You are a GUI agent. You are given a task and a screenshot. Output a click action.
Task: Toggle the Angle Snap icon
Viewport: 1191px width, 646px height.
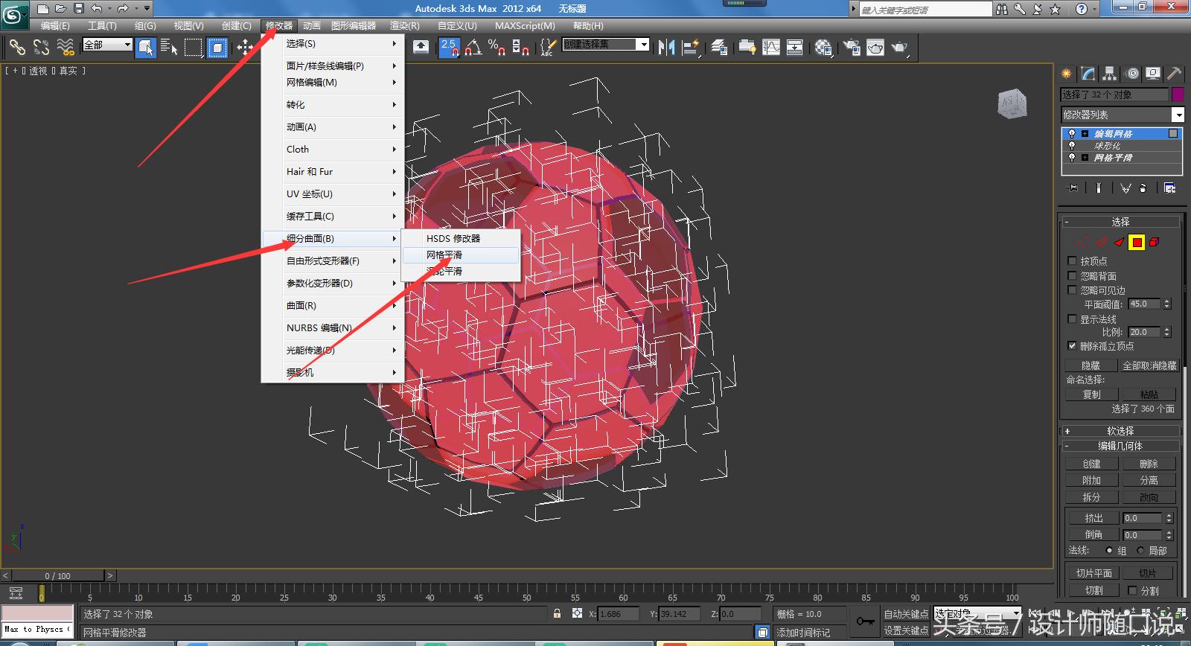point(473,48)
